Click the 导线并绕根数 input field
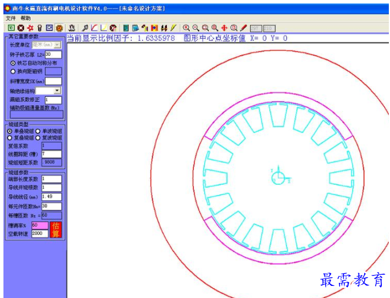390x298 pixels. [52, 188]
